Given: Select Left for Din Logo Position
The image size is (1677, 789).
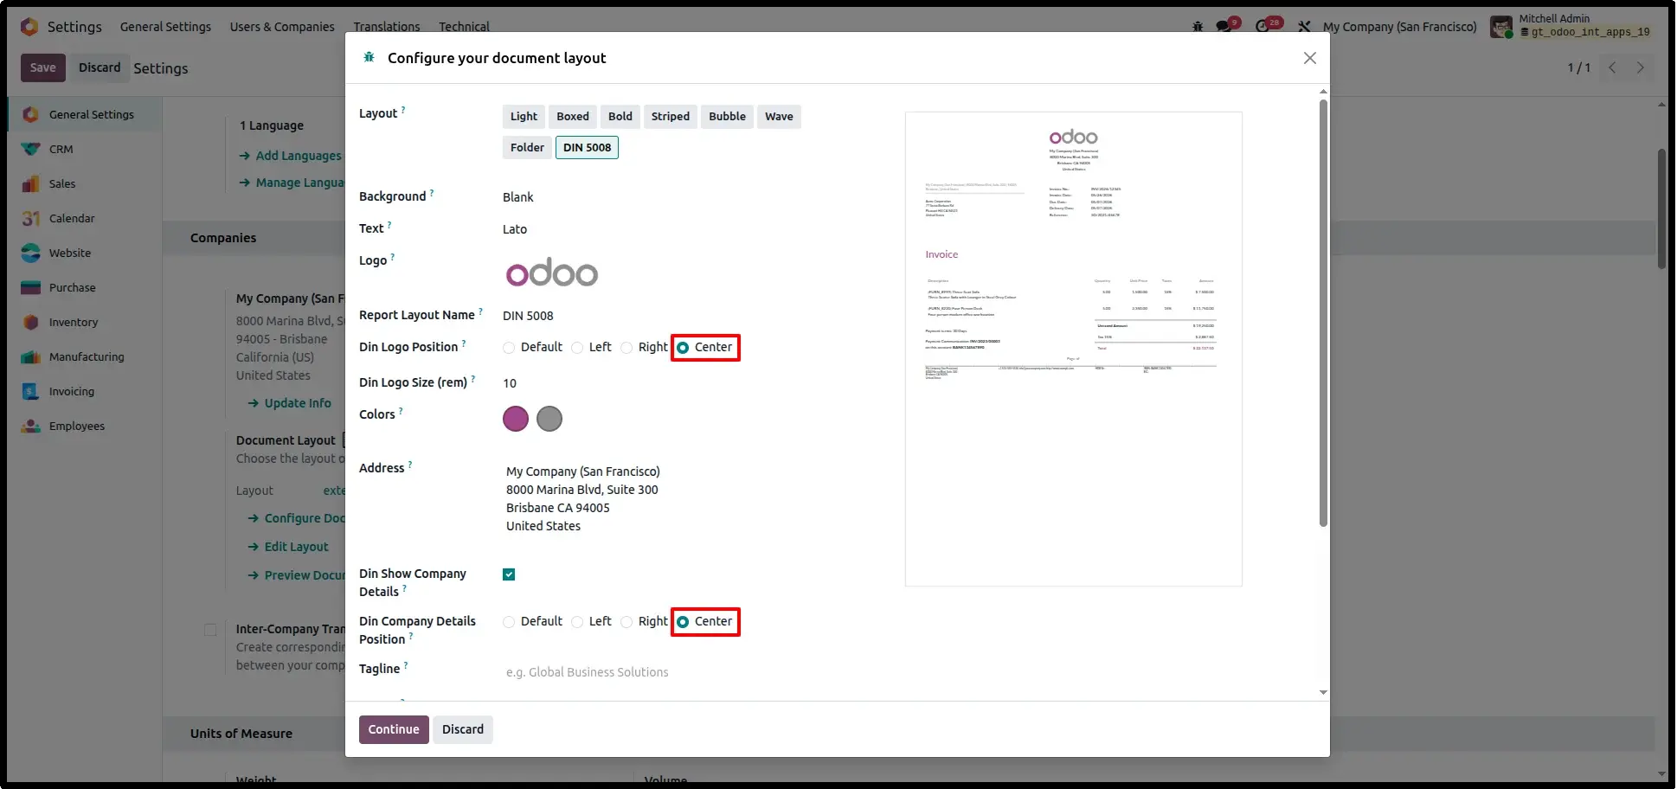Looking at the screenshot, I should [x=577, y=348].
